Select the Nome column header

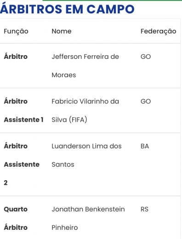coord(62,31)
